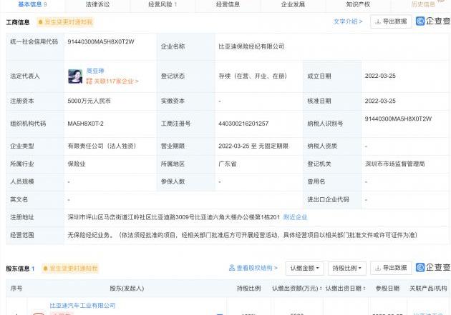Open the 基本信息 tab

(x=32, y=4)
